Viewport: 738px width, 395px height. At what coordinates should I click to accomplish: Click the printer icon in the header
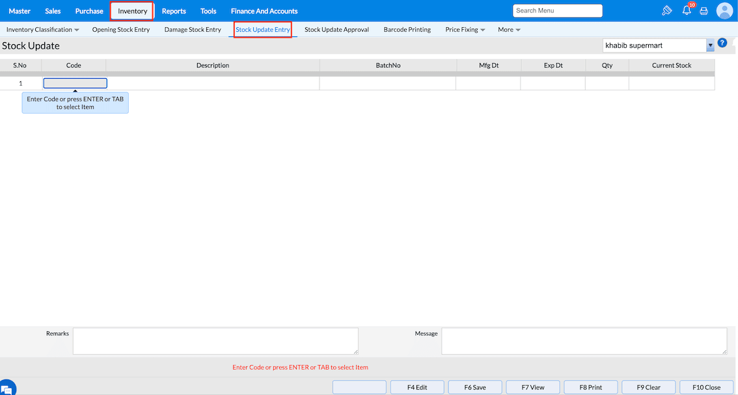tap(704, 11)
